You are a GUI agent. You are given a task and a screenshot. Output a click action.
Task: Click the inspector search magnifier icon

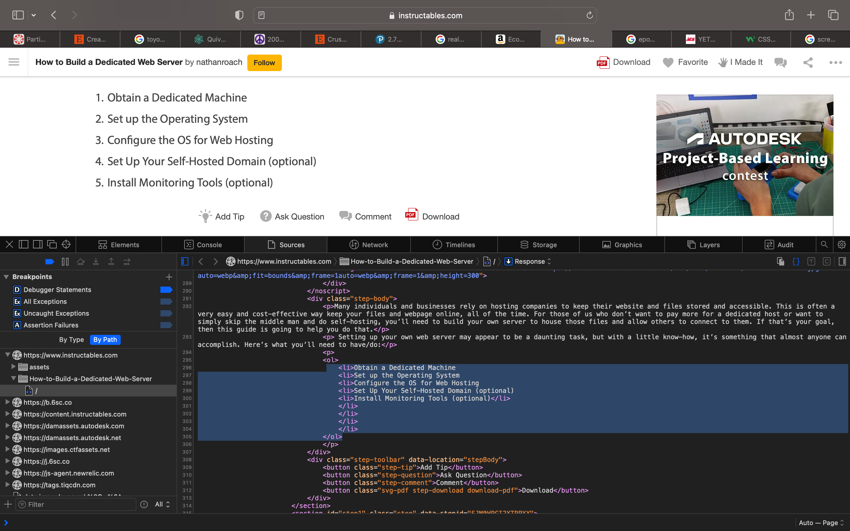(x=824, y=245)
